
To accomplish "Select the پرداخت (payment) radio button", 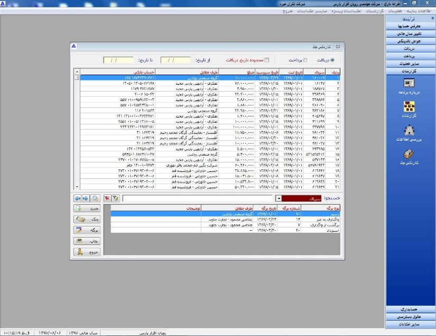I will (x=305, y=60).
